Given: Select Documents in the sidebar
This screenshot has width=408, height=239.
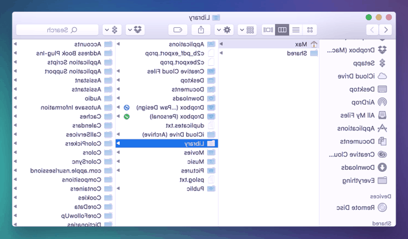Looking at the screenshot, I should tap(363, 141).
